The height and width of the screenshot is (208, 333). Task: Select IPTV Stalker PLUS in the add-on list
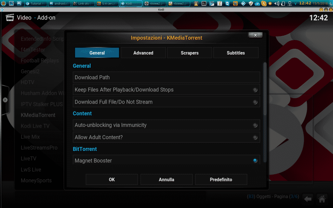(x=42, y=104)
